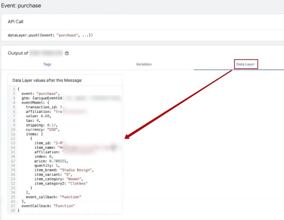Open the Variables tab
This screenshot has height=220, width=284.
click(x=144, y=65)
